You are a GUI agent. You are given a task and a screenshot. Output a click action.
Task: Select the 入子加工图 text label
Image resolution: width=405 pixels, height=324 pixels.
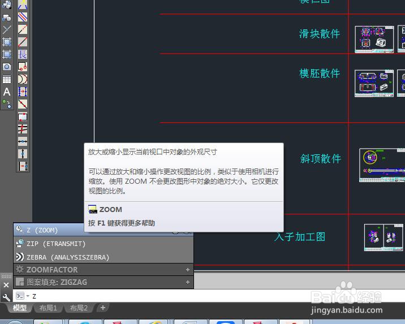tap(300, 237)
